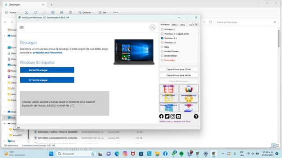Open the Herramientas ISO disc tile
The width and height of the screenshot is (282, 158).
(189, 98)
